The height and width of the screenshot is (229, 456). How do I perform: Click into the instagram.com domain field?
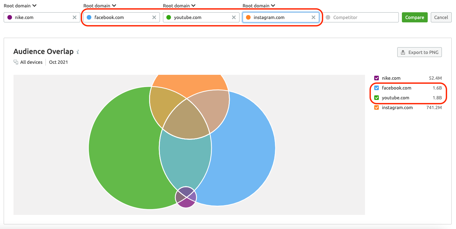[x=281, y=17]
